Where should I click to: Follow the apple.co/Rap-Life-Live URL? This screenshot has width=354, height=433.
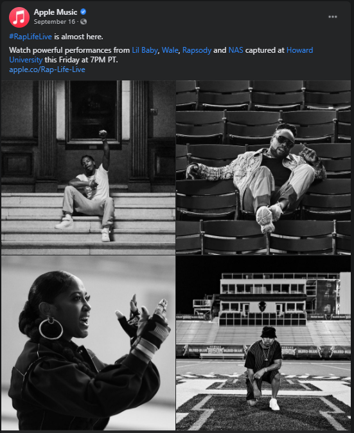coord(47,69)
